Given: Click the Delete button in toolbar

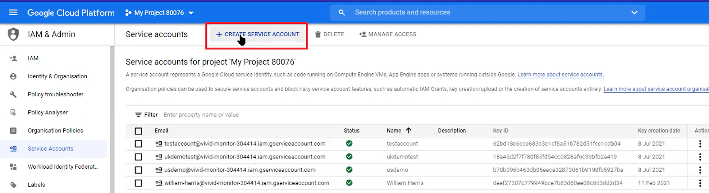Looking at the screenshot, I should click(x=330, y=34).
